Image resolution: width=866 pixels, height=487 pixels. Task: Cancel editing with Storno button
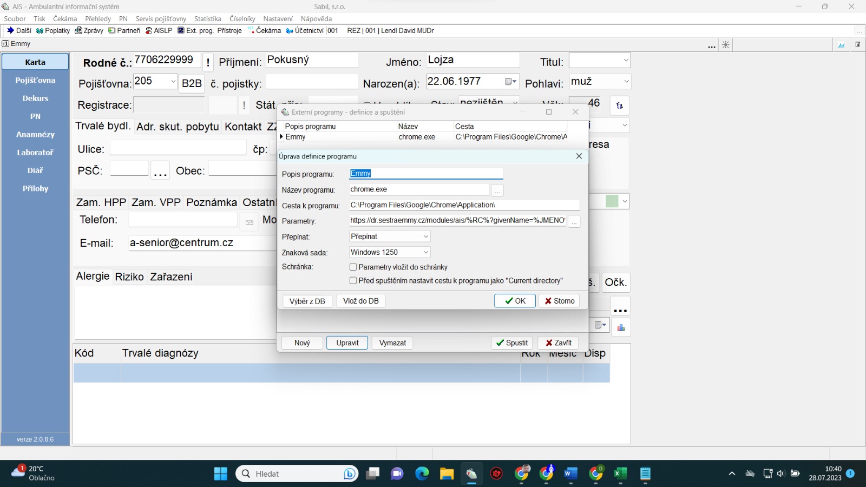(x=559, y=301)
